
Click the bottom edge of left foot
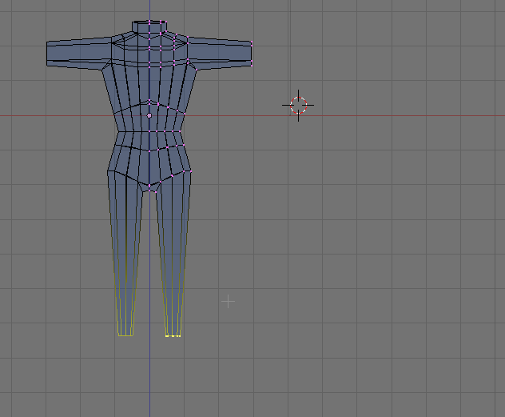click(125, 335)
